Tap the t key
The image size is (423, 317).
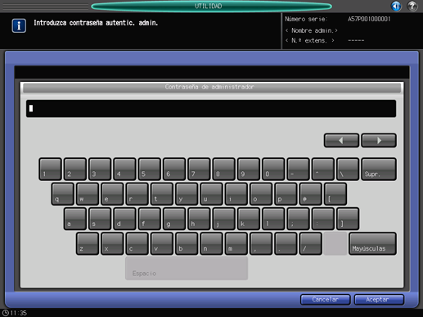162,194
